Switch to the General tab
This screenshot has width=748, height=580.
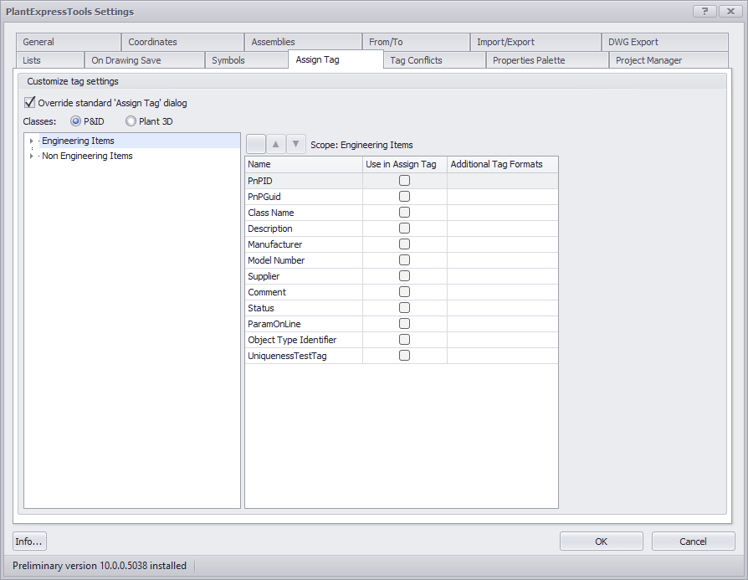click(69, 42)
